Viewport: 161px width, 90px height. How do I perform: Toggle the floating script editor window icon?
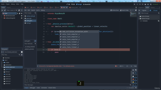[136, 10]
